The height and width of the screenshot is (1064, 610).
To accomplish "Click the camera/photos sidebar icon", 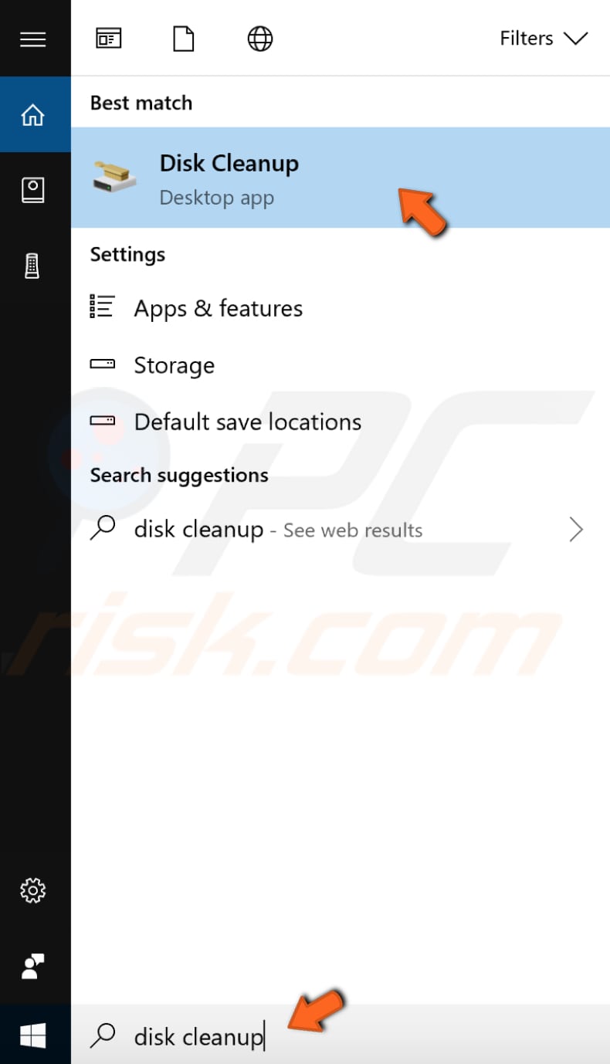I will pyautogui.click(x=33, y=189).
